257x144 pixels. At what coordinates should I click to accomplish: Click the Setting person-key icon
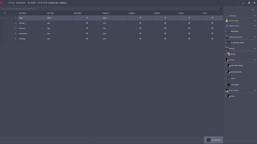[x=227, y=60]
